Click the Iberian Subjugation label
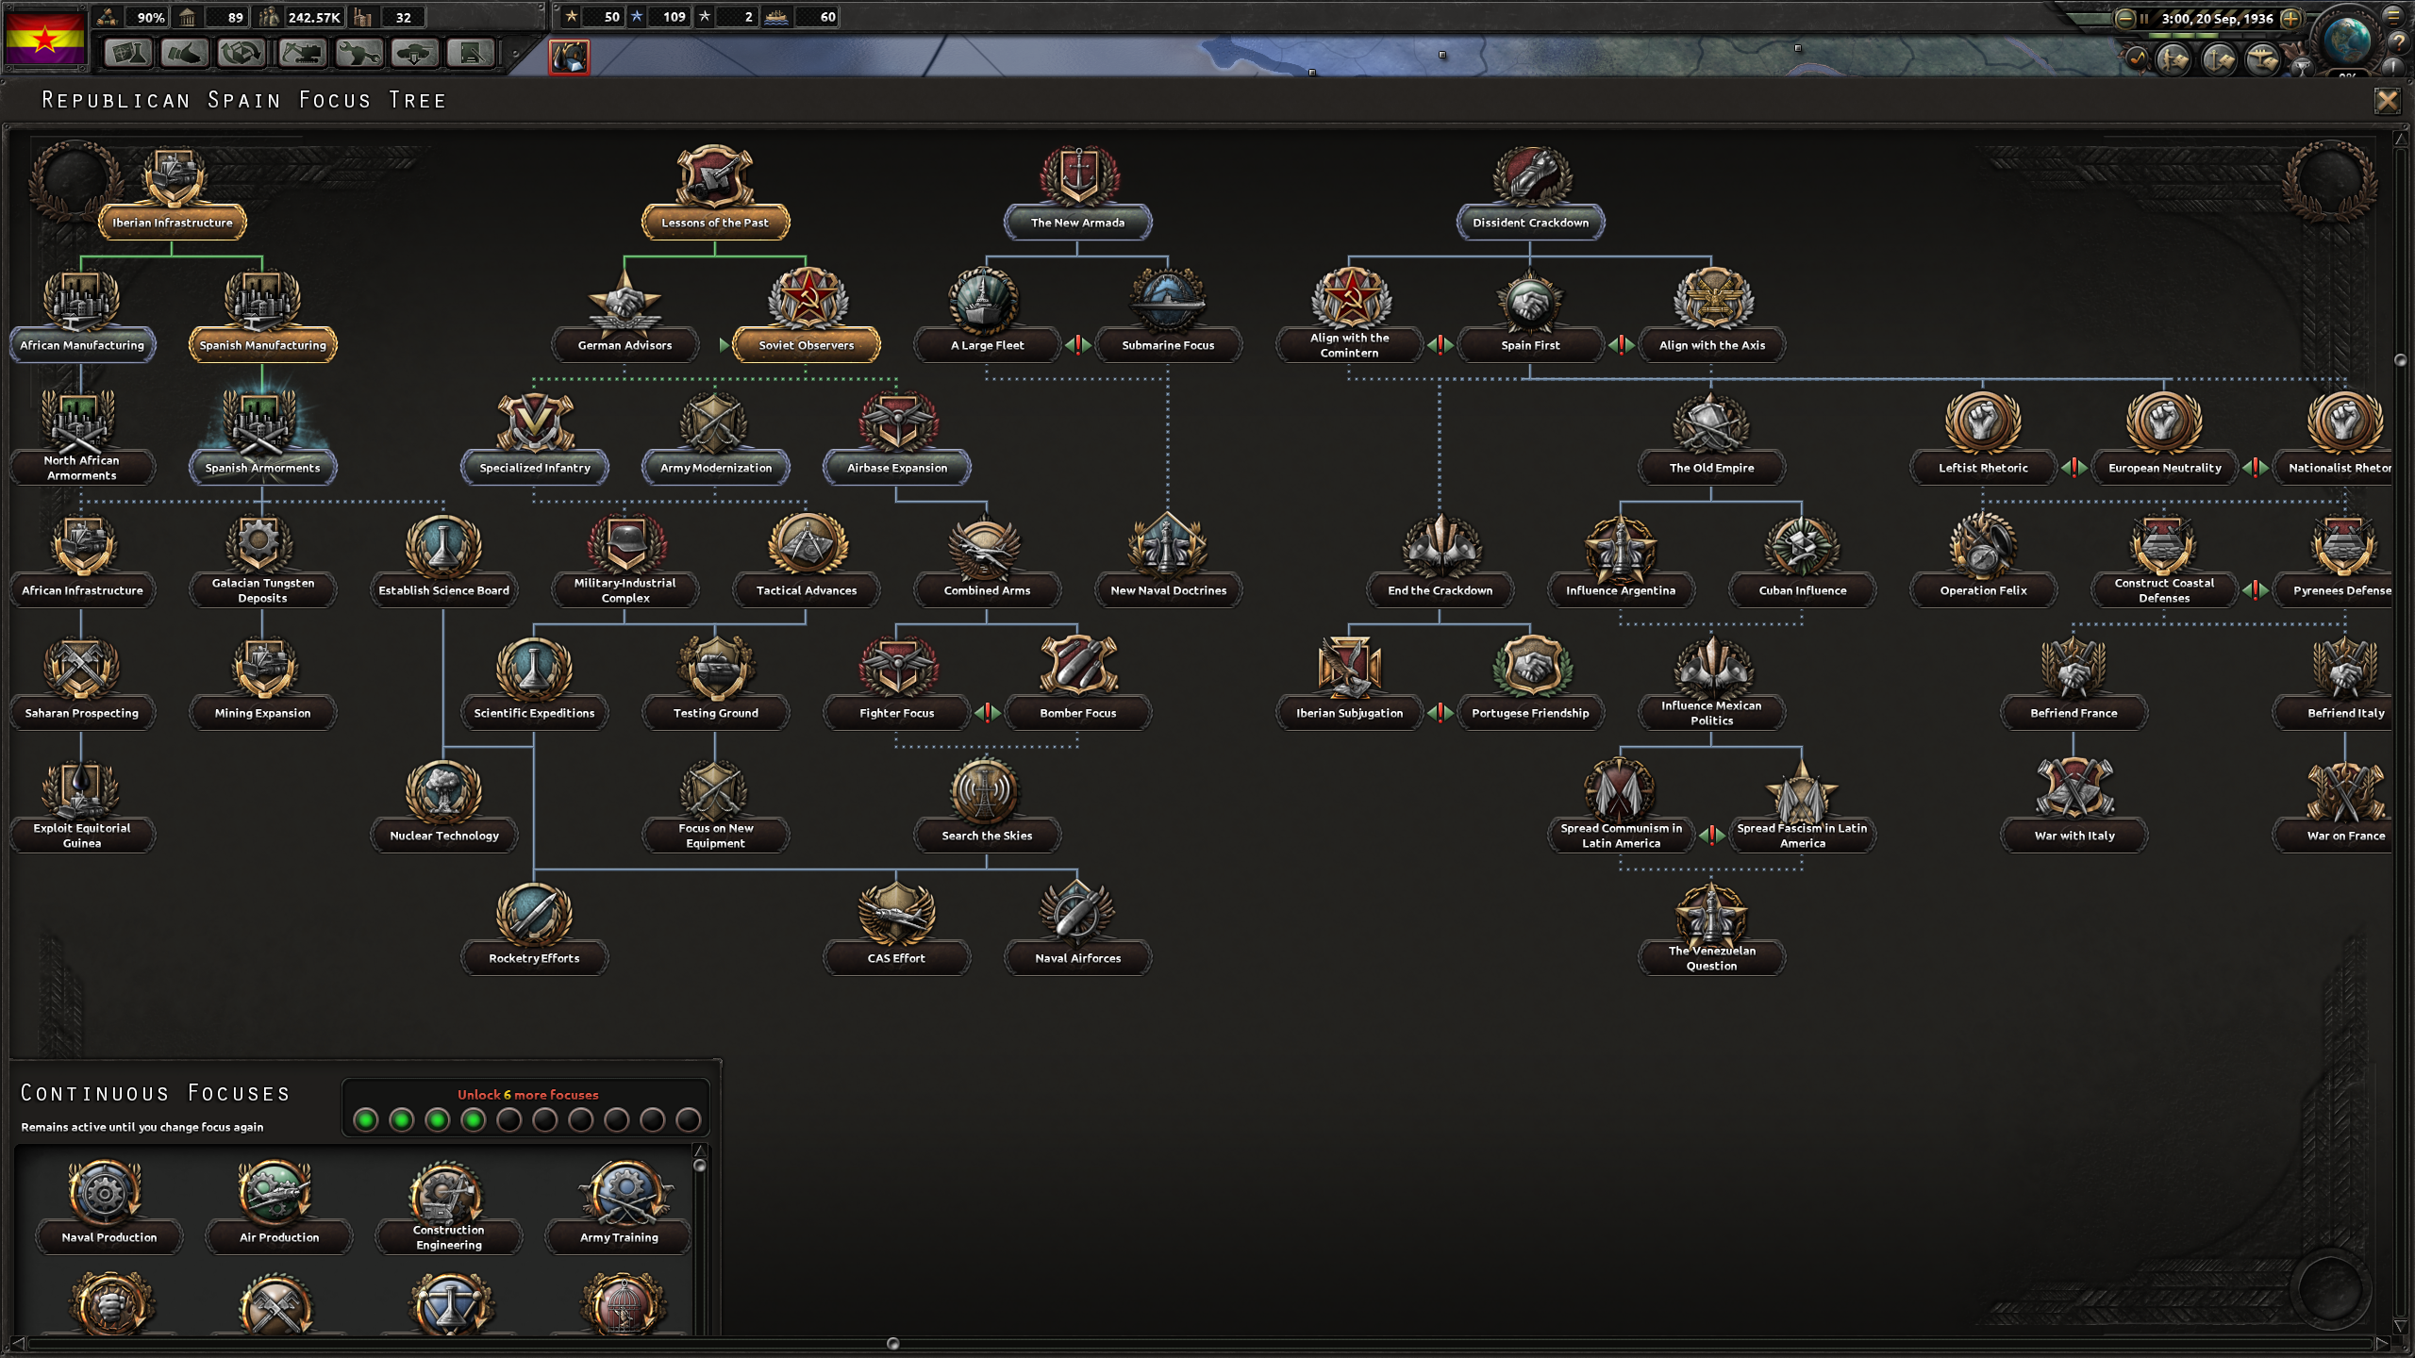 point(1349,713)
